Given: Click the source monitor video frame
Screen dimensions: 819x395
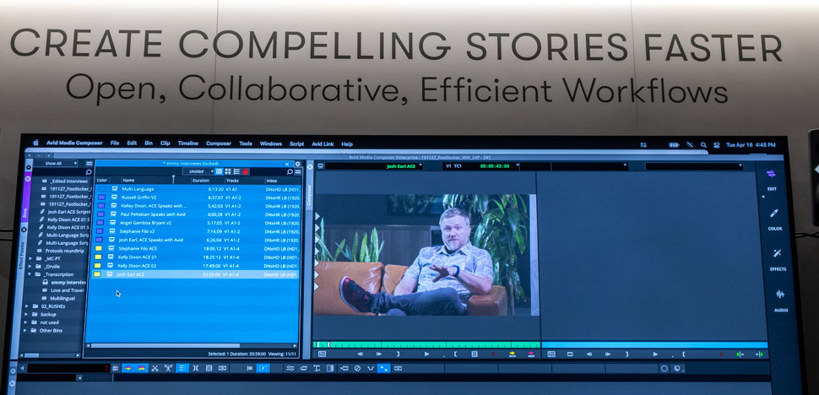Looking at the screenshot, I should pyautogui.click(x=426, y=255).
